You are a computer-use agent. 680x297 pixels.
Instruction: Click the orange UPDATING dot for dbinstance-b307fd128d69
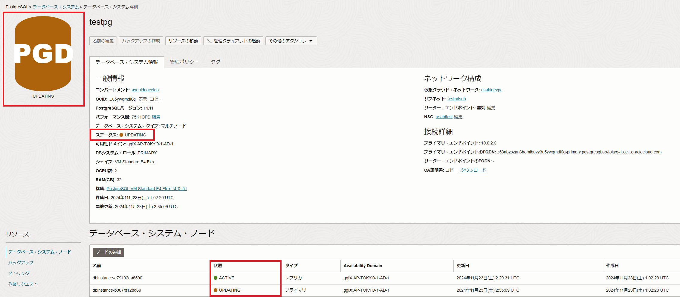click(216, 290)
